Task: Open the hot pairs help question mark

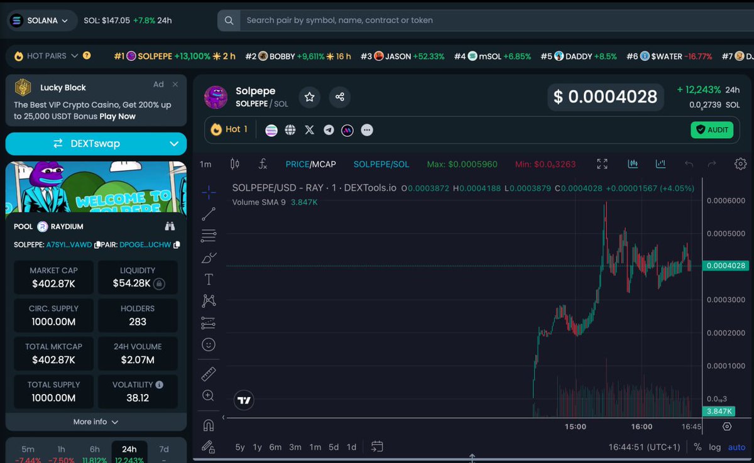Action: [x=87, y=55]
